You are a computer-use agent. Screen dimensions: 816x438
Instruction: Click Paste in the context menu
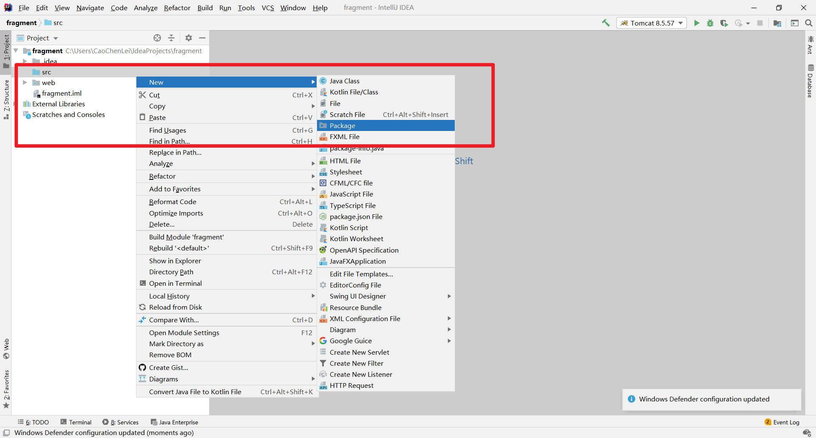click(227, 117)
